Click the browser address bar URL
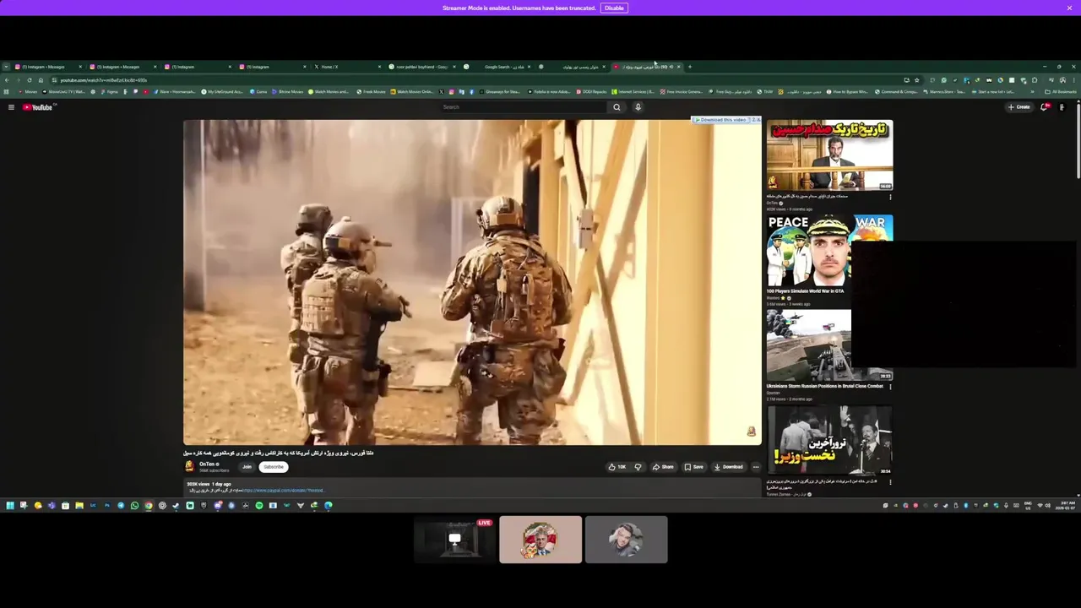The width and height of the screenshot is (1081, 608). (x=103, y=80)
